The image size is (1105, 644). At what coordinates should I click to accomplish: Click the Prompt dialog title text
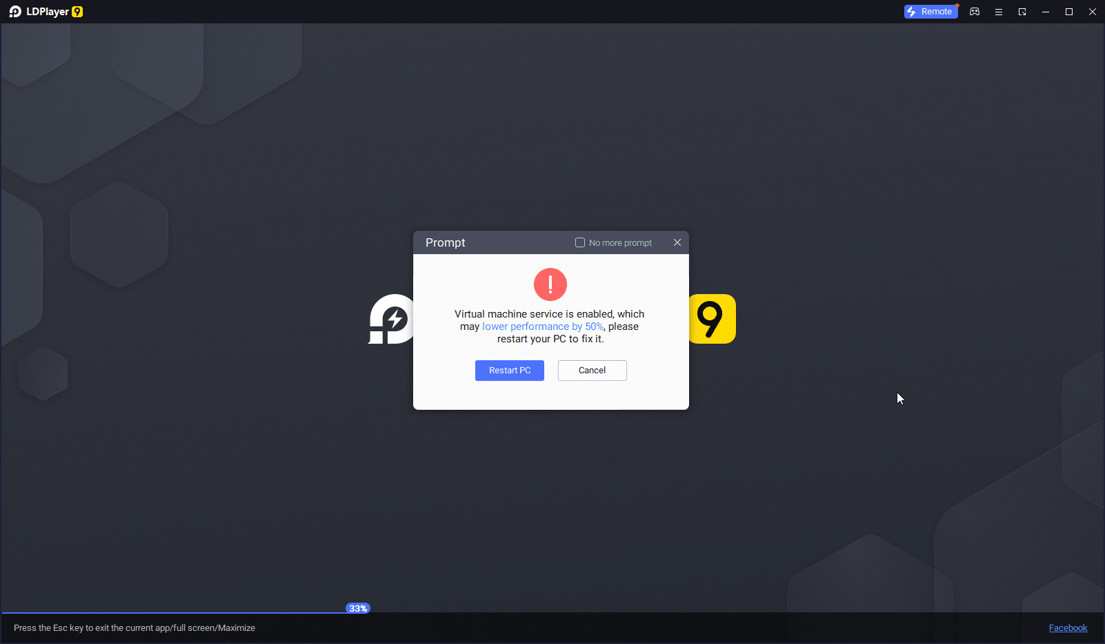pyautogui.click(x=446, y=242)
